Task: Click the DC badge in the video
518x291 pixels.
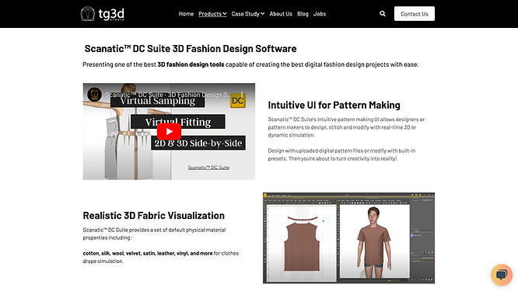Action: [x=237, y=101]
